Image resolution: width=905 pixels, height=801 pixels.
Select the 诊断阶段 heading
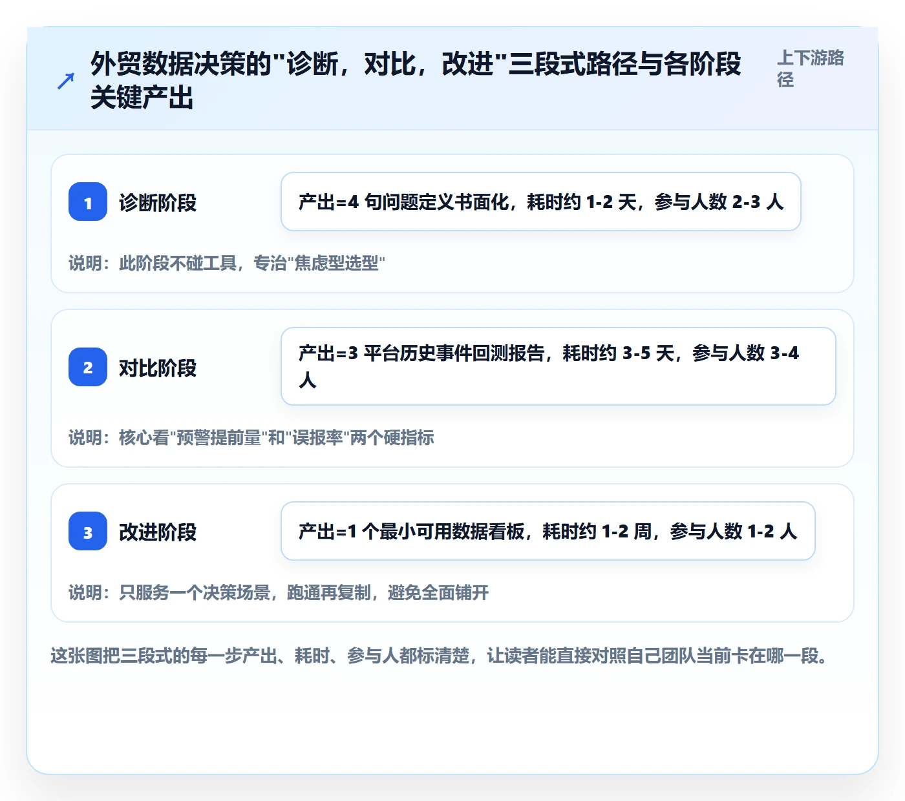pyautogui.click(x=158, y=202)
